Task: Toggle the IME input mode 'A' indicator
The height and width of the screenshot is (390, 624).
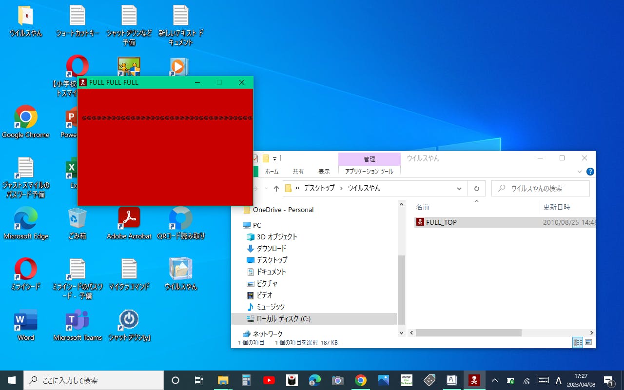Action: point(559,380)
